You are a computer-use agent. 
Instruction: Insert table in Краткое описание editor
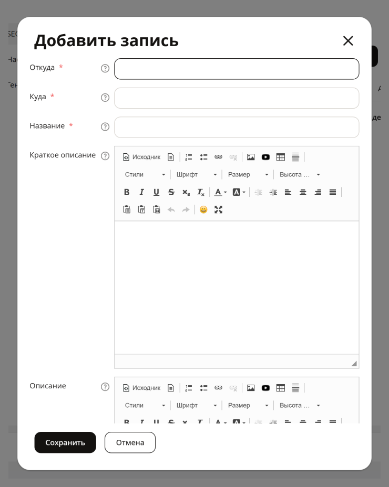click(281, 157)
